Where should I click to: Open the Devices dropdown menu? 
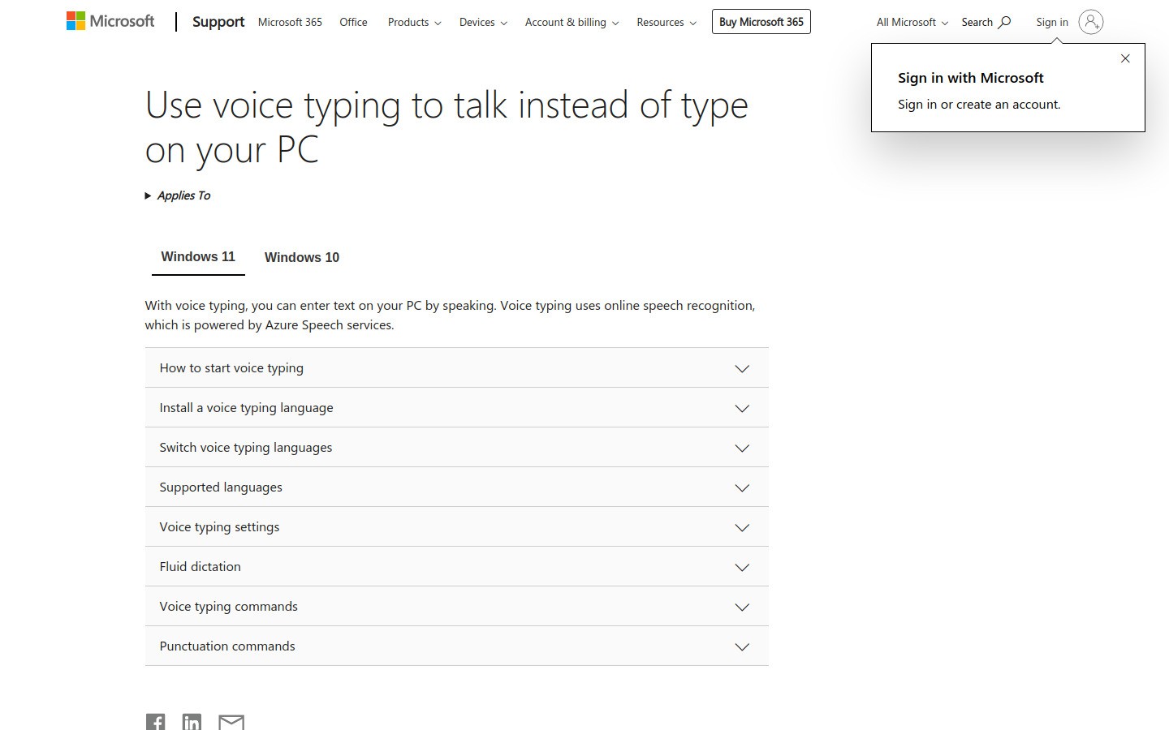pyautogui.click(x=483, y=22)
